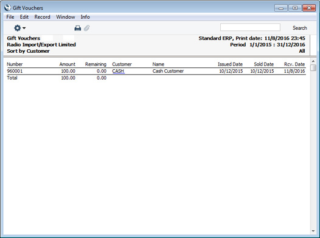The height and width of the screenshot is (238, 320).
Task: Click voucher number 960001
Action: click(x=15, y=71)
